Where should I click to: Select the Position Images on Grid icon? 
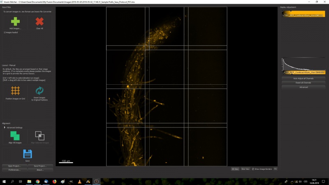pos(15,90)
